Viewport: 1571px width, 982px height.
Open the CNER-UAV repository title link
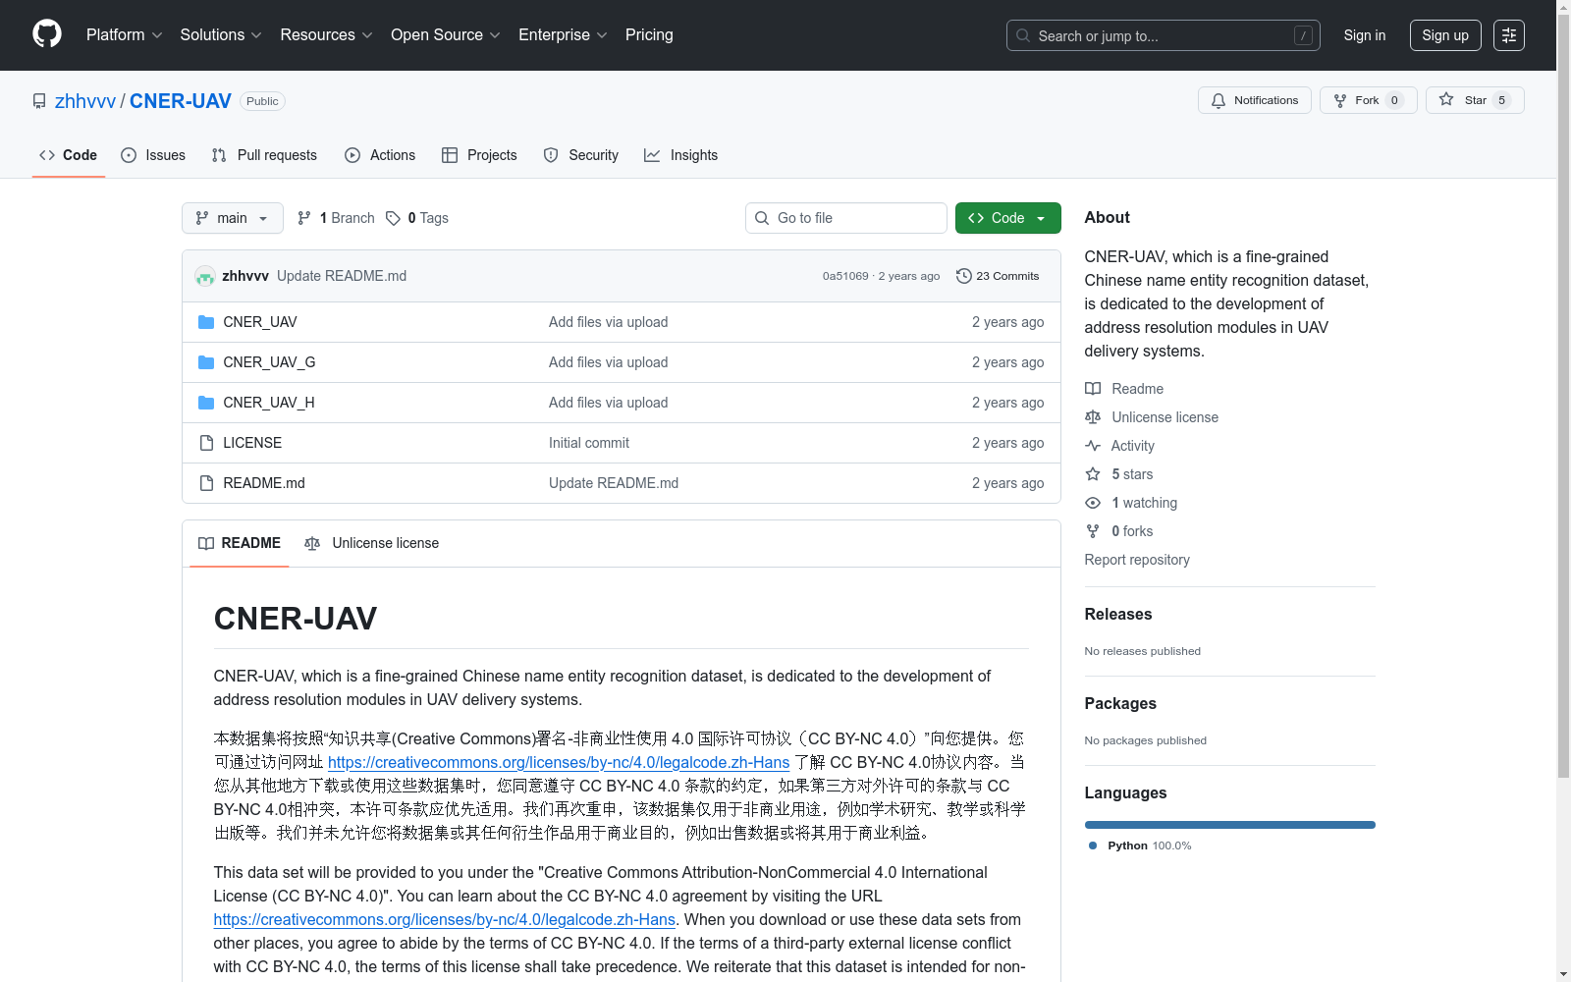tap(181, 101)
